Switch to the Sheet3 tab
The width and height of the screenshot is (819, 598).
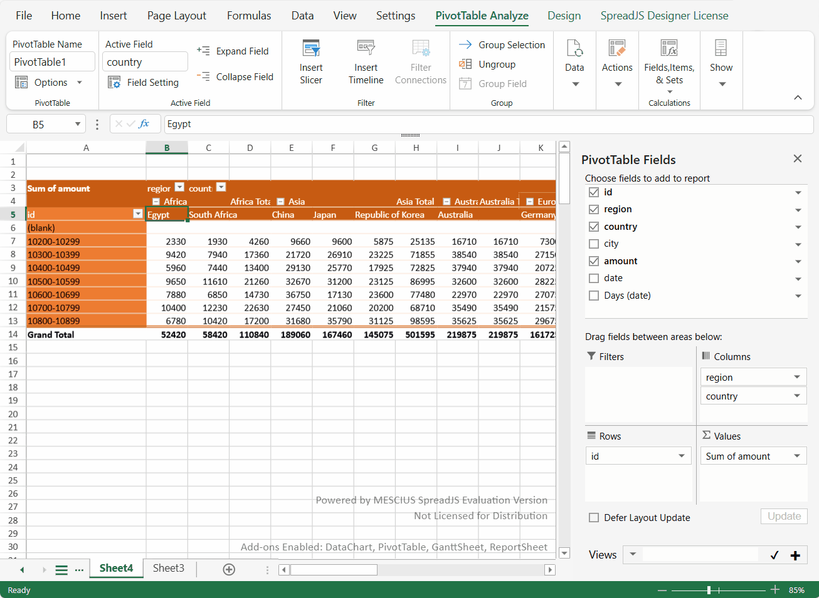coord(169,568)
